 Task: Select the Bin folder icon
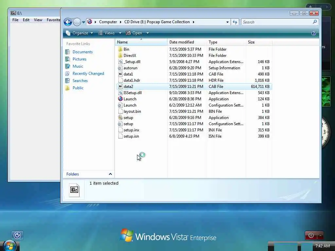[x=120, y=49]
